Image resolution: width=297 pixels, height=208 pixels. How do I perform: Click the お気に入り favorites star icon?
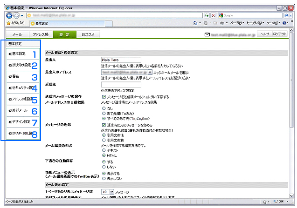tap(9, 23)
